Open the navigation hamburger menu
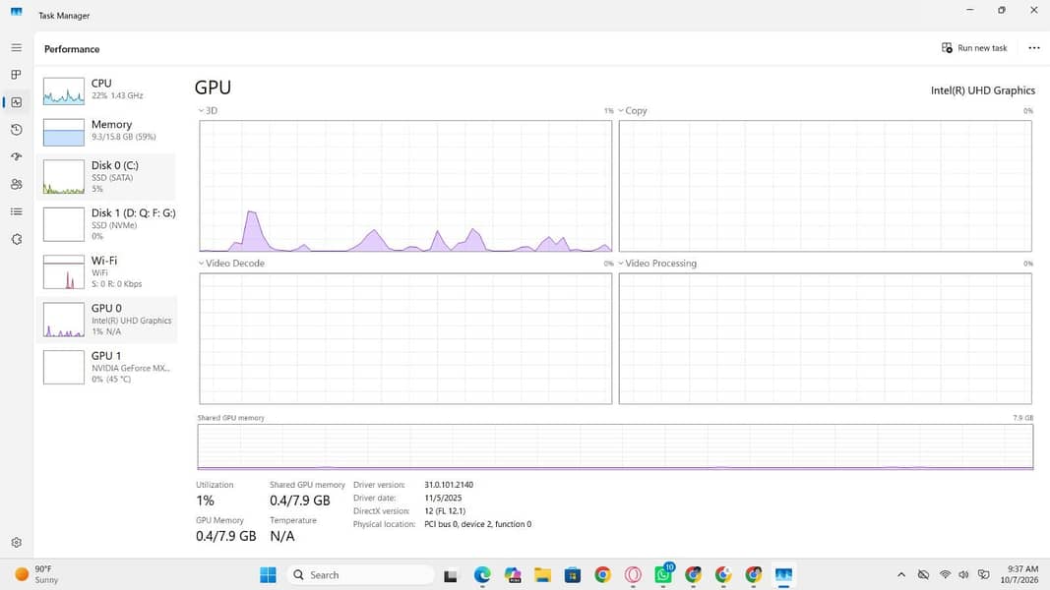The image size is (1050, 590). click(16, 48)
